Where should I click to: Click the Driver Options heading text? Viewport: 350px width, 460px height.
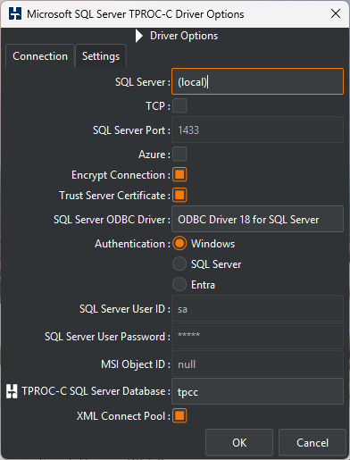(x=184, y=36)
